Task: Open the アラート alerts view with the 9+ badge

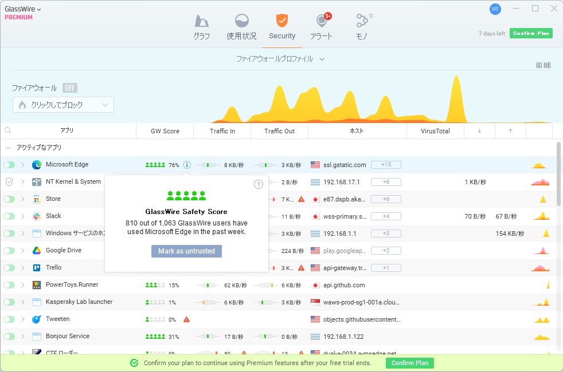Action: click(x=322, y=26)
